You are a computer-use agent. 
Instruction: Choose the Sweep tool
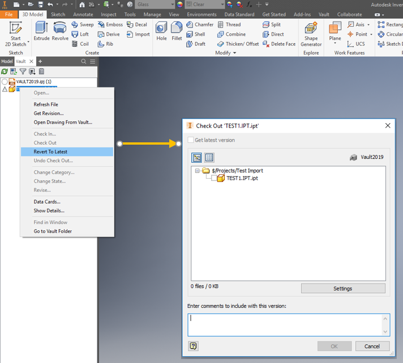pos(83,24)
